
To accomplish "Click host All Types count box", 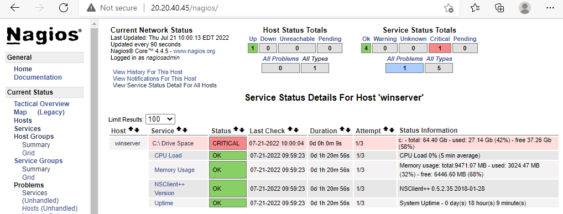I will [315, 68].
